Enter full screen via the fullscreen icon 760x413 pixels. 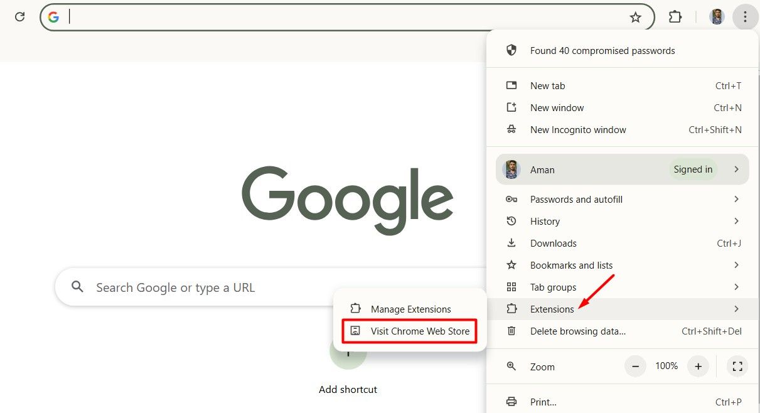[x=737, y=366]
